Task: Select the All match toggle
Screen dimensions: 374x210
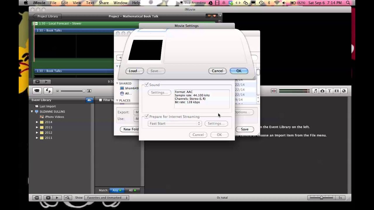Action: (132, 190)
